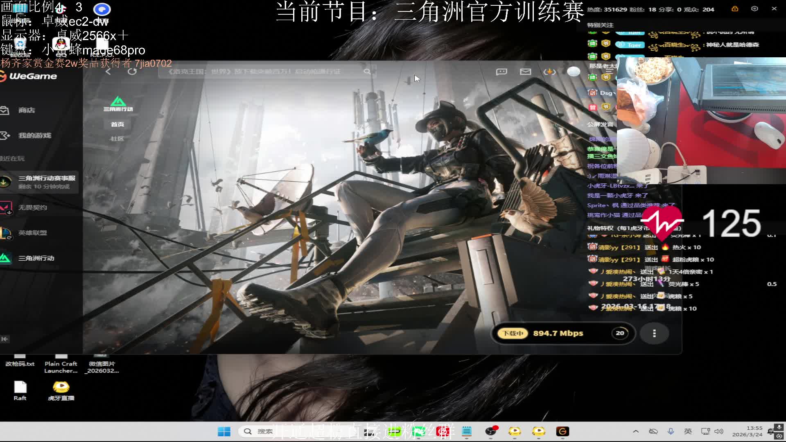This screenshot has width=786, height=442.
Task: Click the WeGame back arrow
Action: (108, 72)
